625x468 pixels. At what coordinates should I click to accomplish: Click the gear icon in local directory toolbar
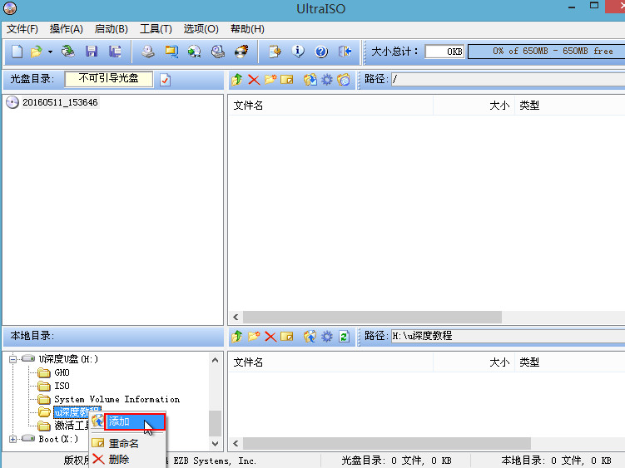327,337
